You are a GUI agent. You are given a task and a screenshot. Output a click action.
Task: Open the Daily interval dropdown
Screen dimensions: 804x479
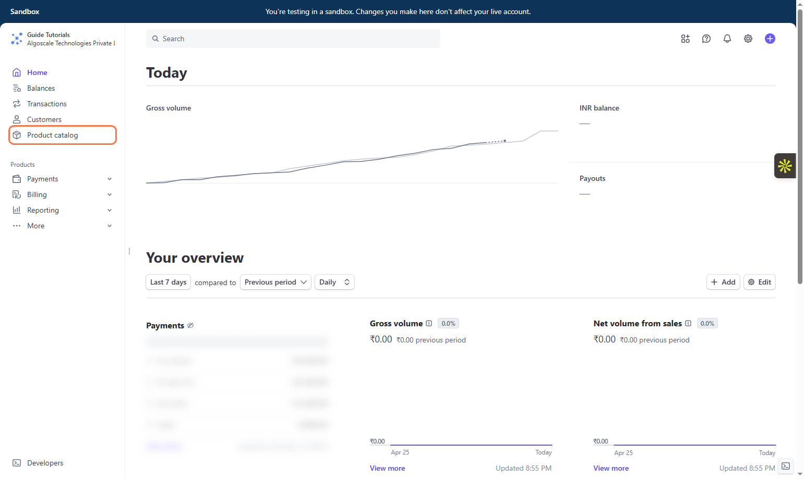coord(334,282)
